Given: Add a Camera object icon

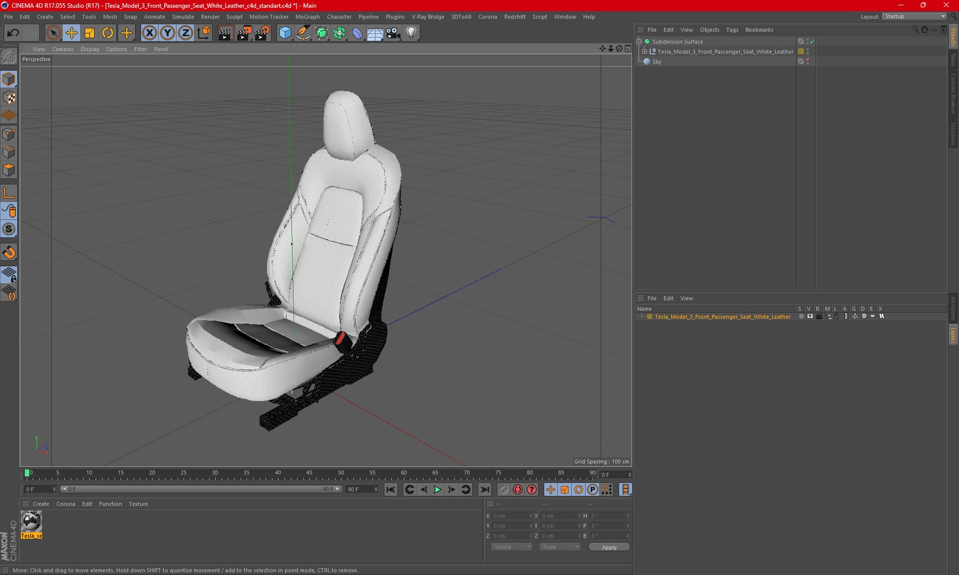Looking at the screenshot, I should click(x=393, y=33).
